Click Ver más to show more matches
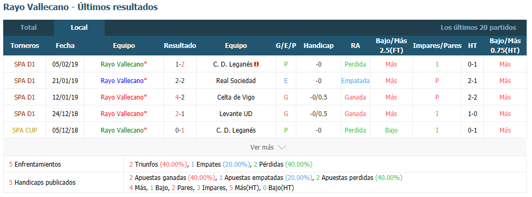 pos(262,147)
